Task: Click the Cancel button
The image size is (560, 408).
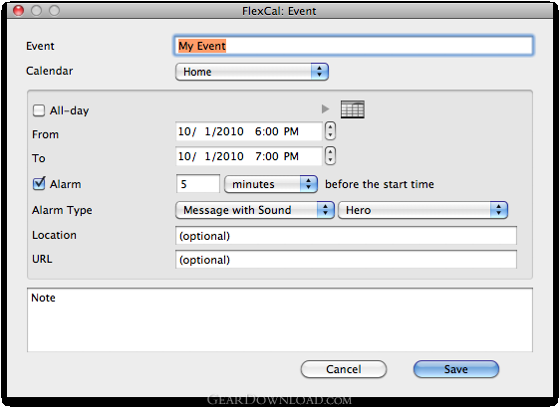Action: [344, 369]
